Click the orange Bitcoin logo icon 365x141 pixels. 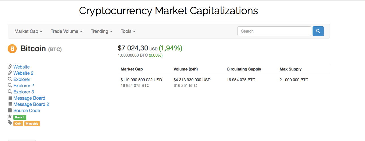click(12, 49)
